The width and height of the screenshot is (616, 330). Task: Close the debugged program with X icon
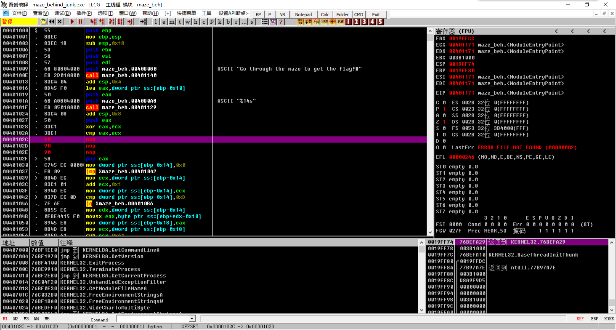click(x=60, y=21)
